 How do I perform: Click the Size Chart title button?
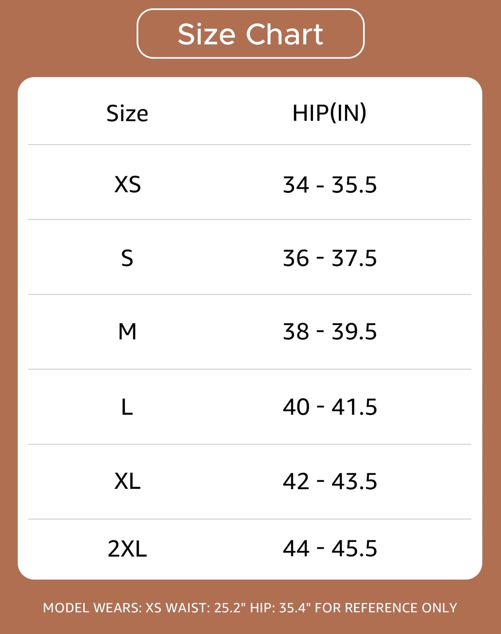pyautogui.click(x=250, y=34)
